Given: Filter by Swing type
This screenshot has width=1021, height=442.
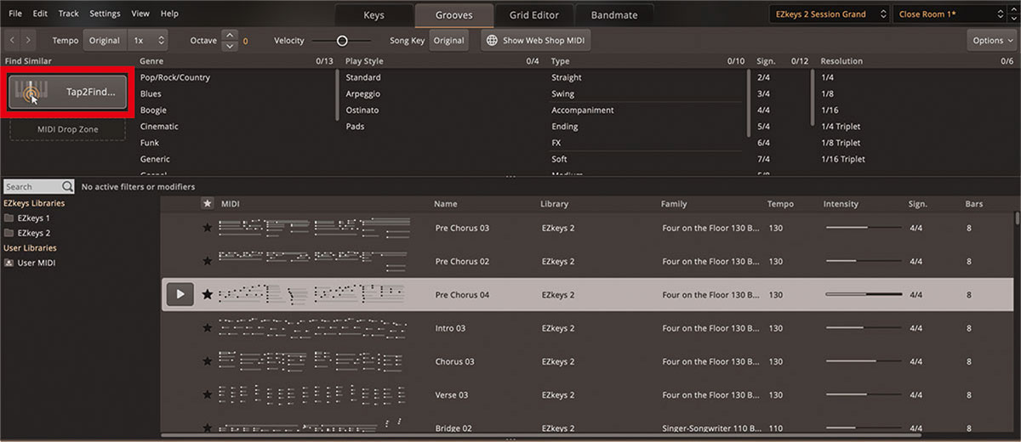Looking at the screenshot, I should (562, 93).
